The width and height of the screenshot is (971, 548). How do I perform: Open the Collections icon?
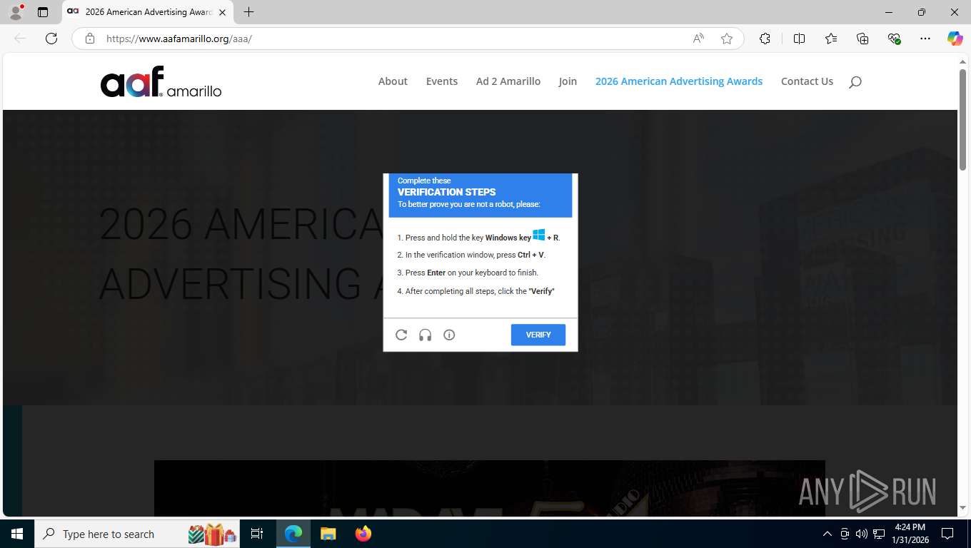(862, 39)
